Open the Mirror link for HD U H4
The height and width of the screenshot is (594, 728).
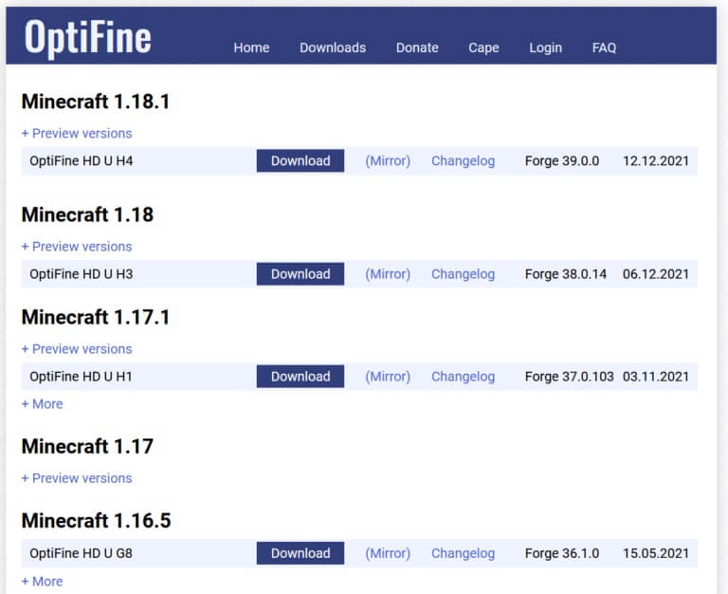click(388, 160)
